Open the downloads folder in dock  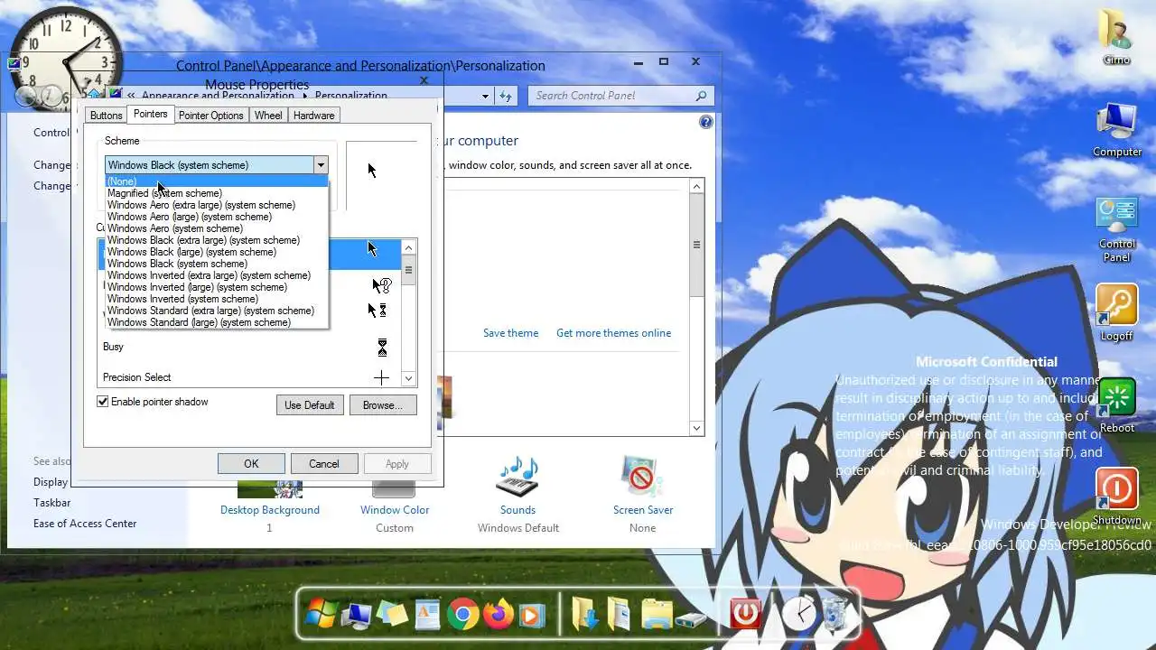pos(585,615)
